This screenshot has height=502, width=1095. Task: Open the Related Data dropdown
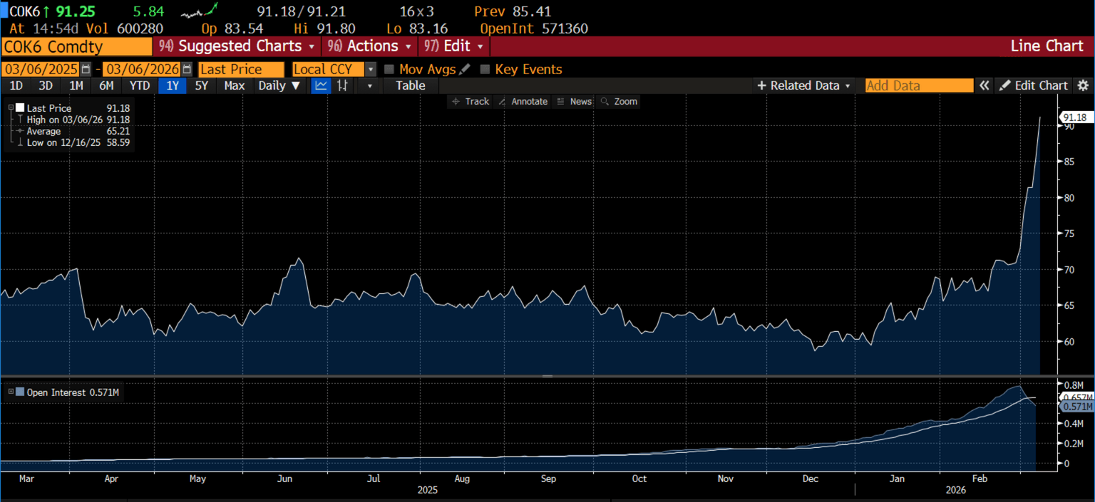tap(803, 85)
